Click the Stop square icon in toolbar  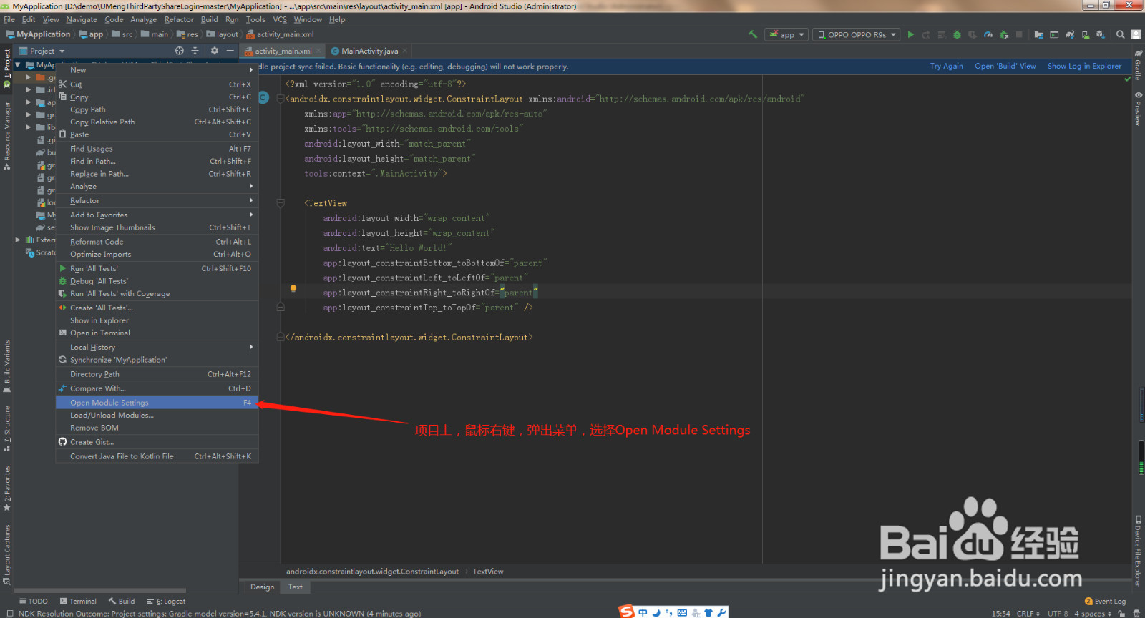pos(1019,34)
